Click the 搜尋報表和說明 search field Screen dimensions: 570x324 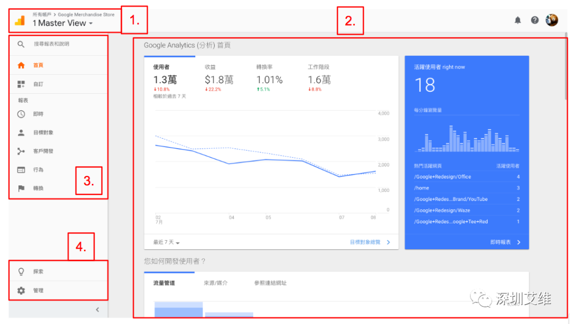pos(51,44)
